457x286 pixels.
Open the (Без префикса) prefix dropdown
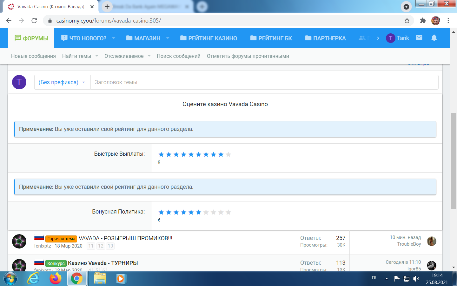tap(62, 82)
